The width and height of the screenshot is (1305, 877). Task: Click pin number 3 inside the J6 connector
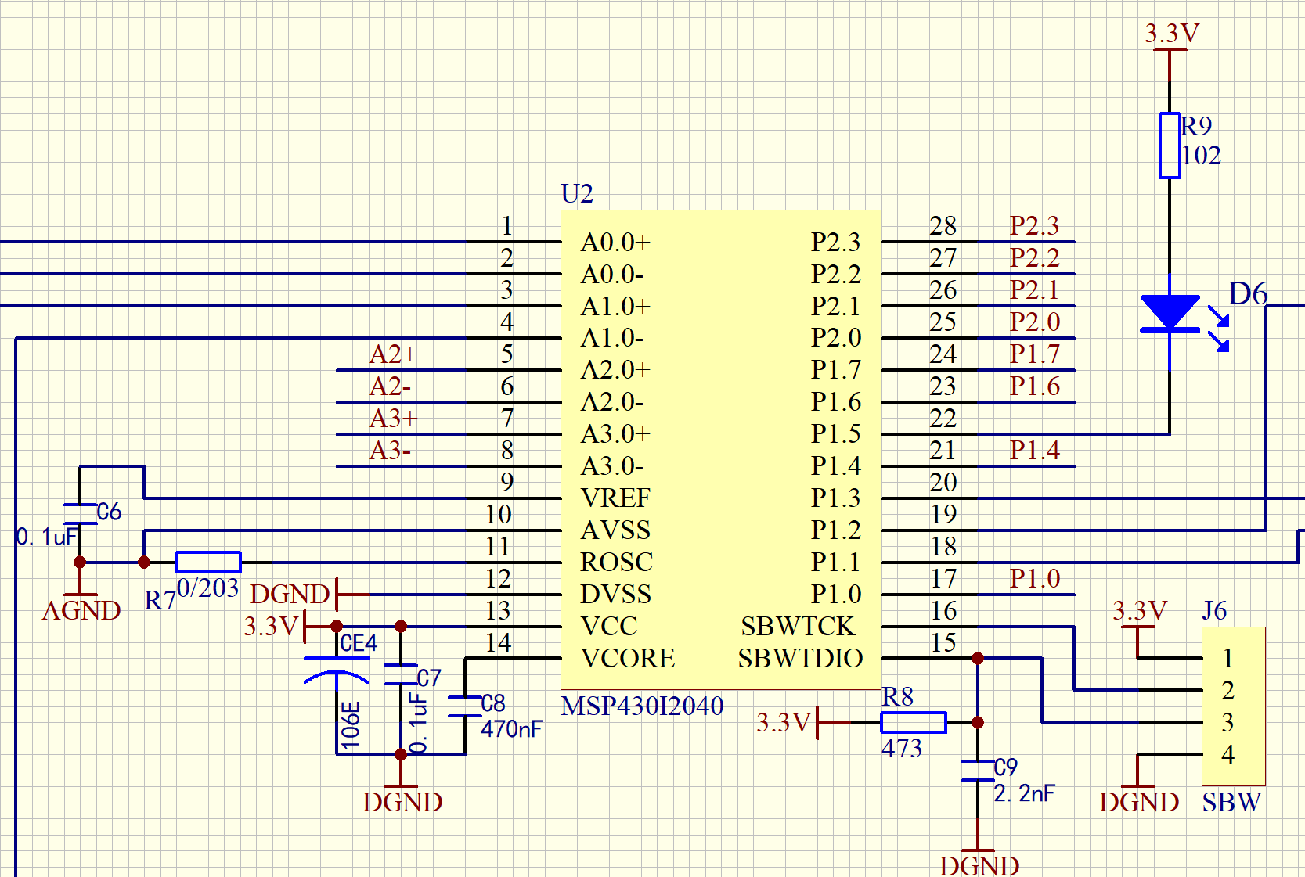(x=1227, y=722)
